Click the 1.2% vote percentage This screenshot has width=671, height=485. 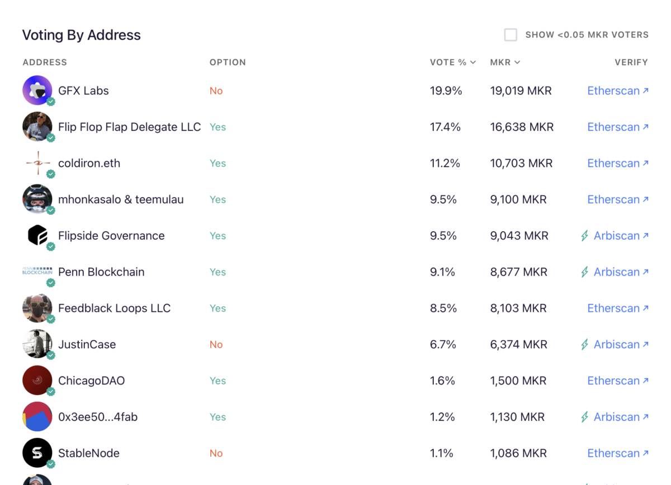[442, 417]
